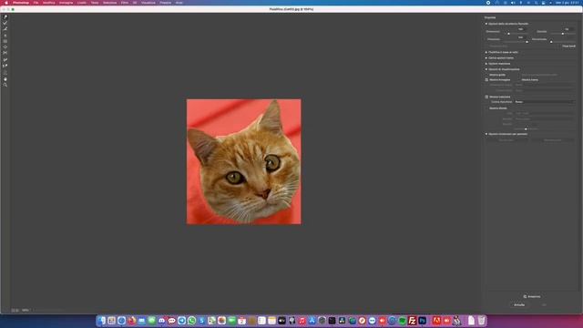Viewport: 583px width, 328px height.
Task: Select the Smooth tool
Action: 5,28
